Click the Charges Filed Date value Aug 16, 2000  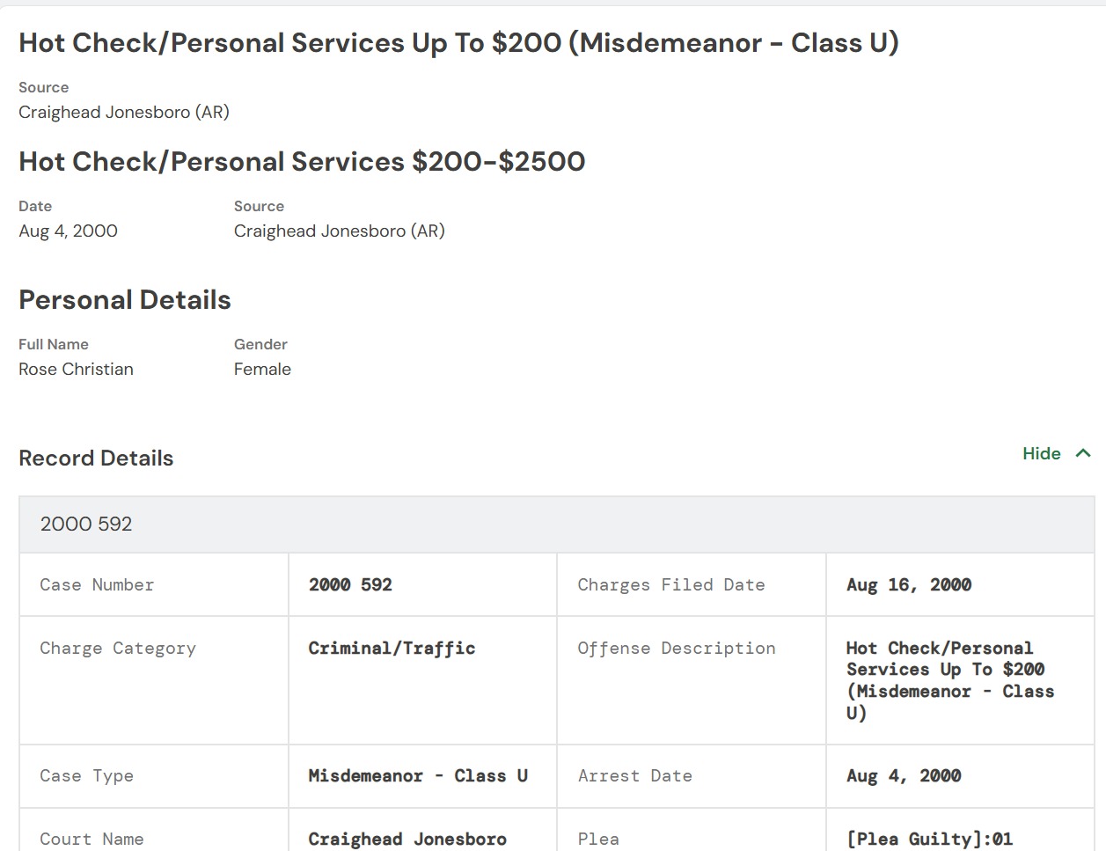point(908,585)
